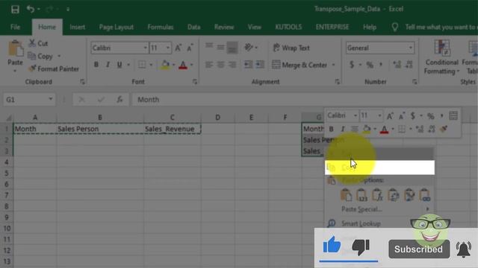Open Clipboard group dialog launcher
This screenshot has height=268, width=478.
[82, 82]
